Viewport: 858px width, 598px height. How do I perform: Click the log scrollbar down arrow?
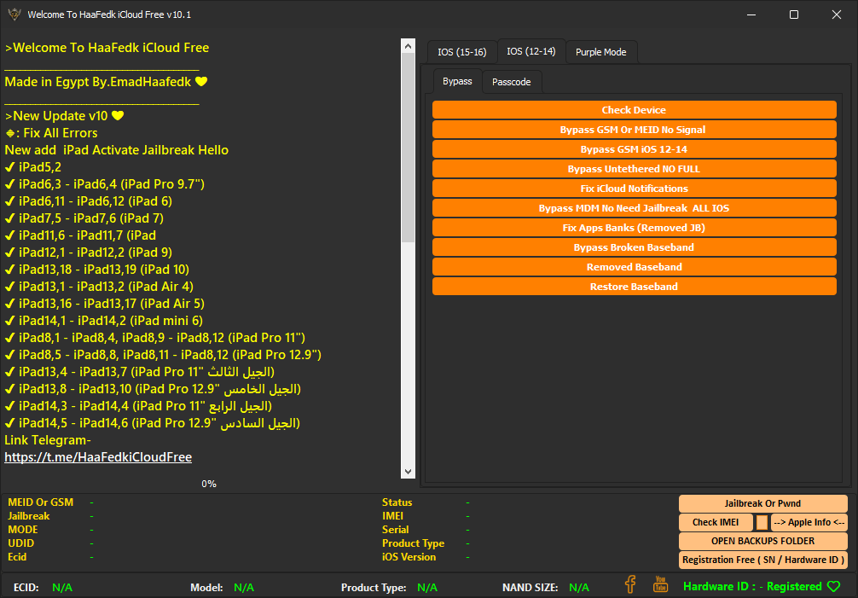click(408, 472)
